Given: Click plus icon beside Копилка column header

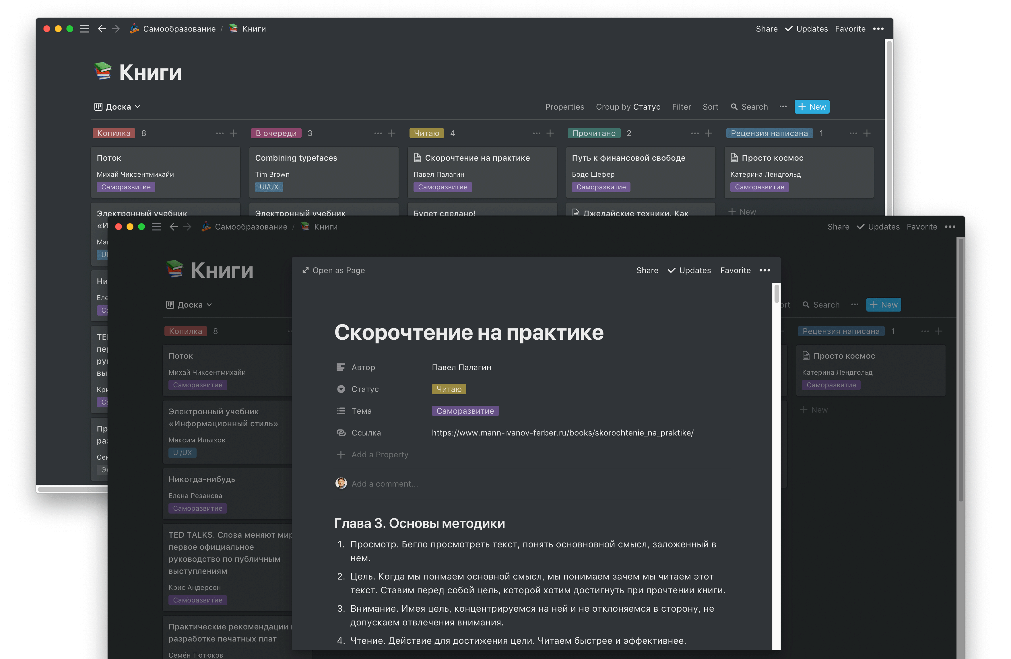Looking at the screenshot, I should click(233, 133).
